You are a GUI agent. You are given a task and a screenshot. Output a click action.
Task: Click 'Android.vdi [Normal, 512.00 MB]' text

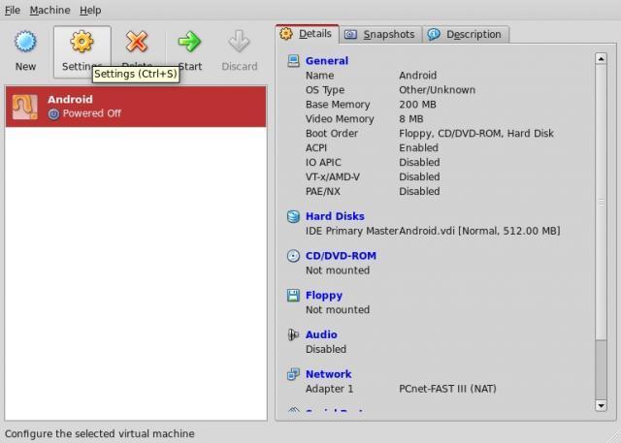pos(479,231)
